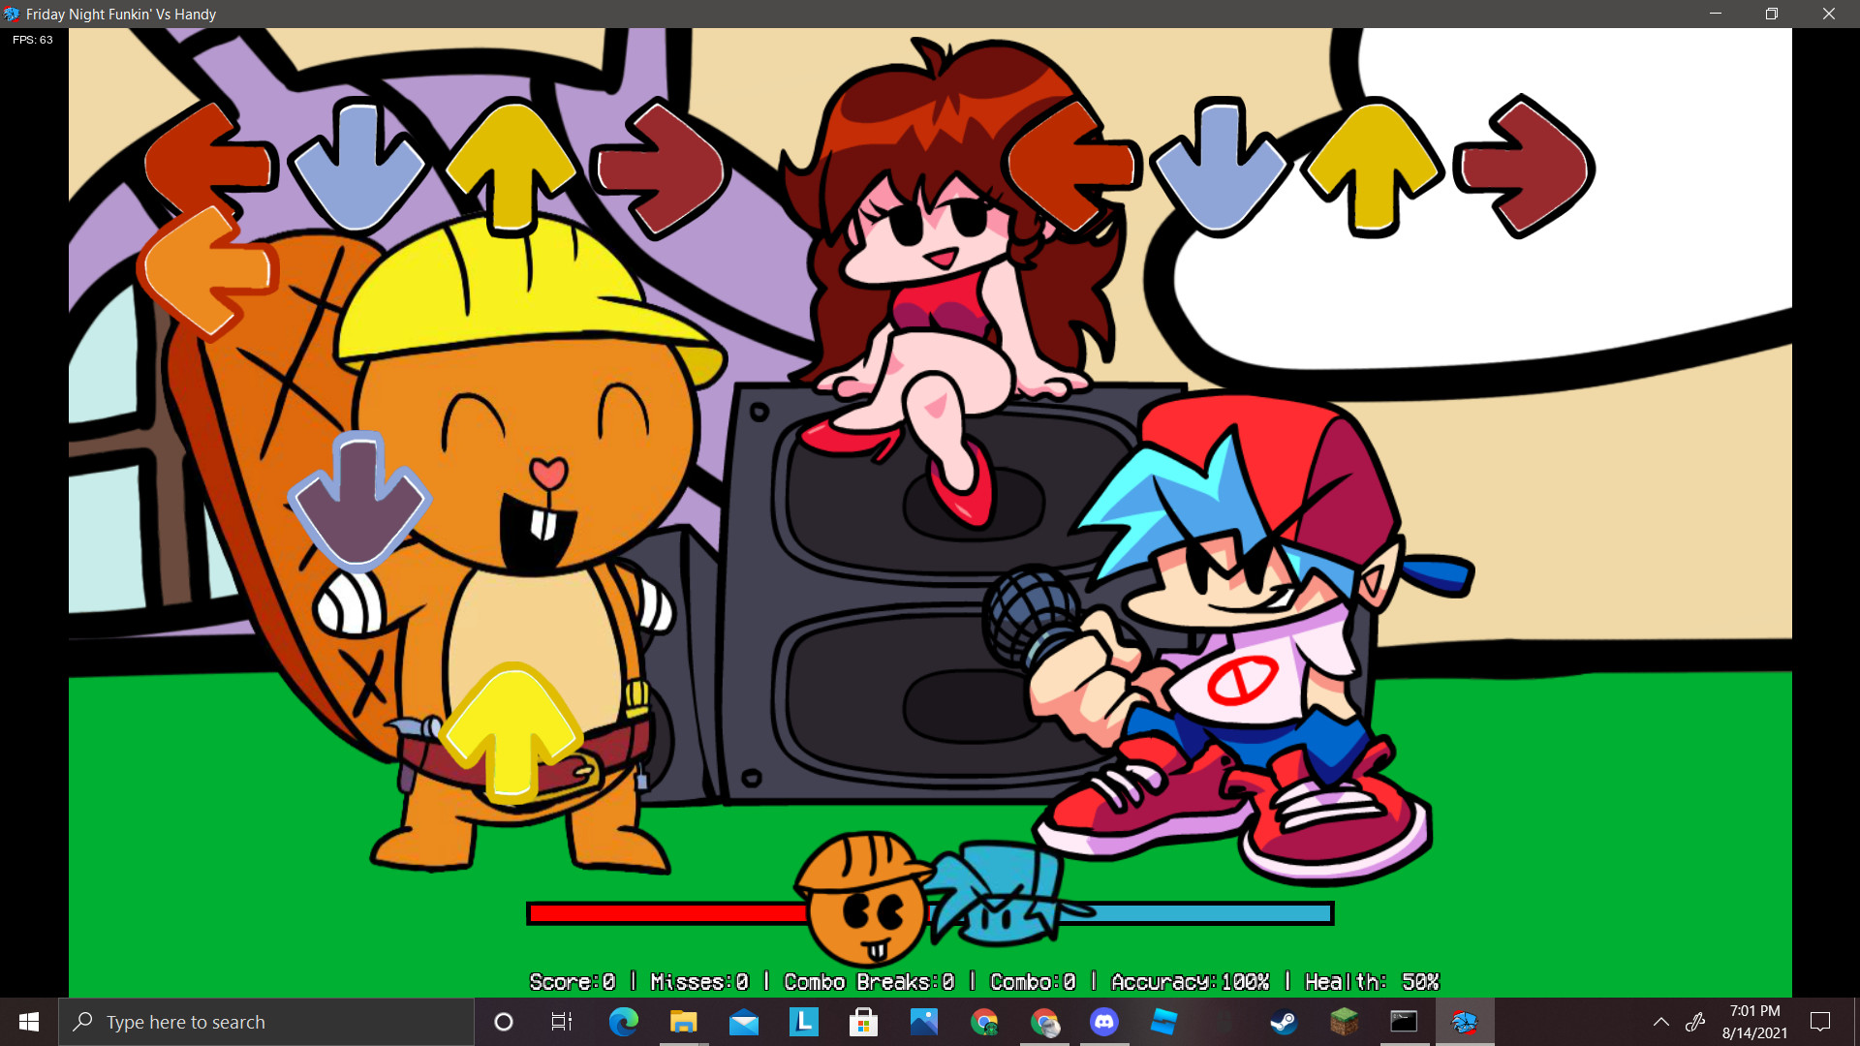1860x1046 pixels.
Task: Launch Minecraft from the taskbar
Action: click(x=1344, y=1022)
